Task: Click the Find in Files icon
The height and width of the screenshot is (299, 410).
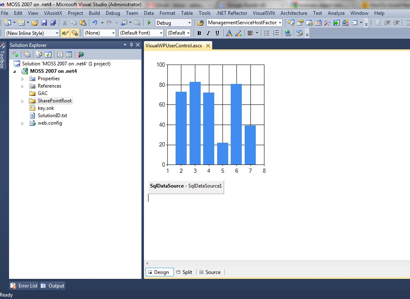Action: (x=200, y=23)
